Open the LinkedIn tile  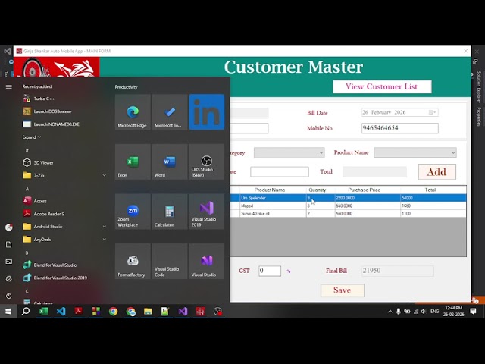click(207, 112)
